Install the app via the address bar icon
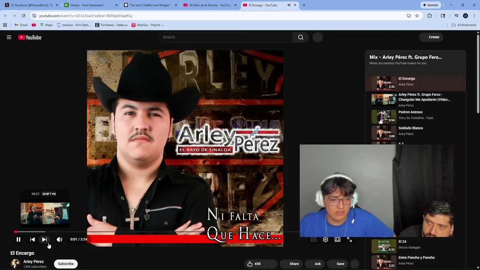Screen dimensions: 480x270 (x=409, y=16)
